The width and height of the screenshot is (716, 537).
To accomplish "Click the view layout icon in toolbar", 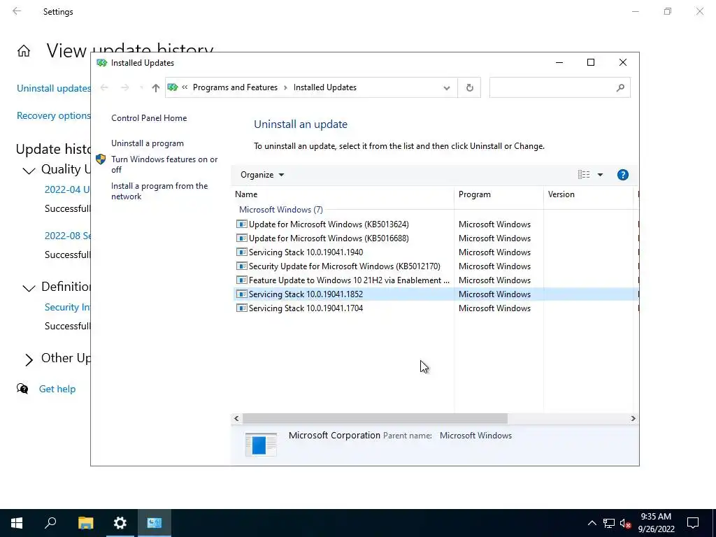I will [584, 174].
